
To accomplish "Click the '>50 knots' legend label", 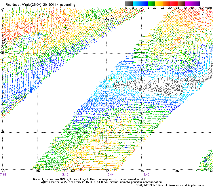I will (205, 8).
